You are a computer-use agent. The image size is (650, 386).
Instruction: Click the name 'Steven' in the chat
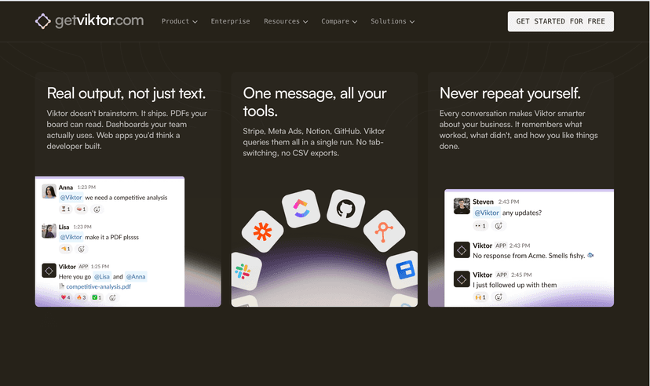tap(483, 202)
